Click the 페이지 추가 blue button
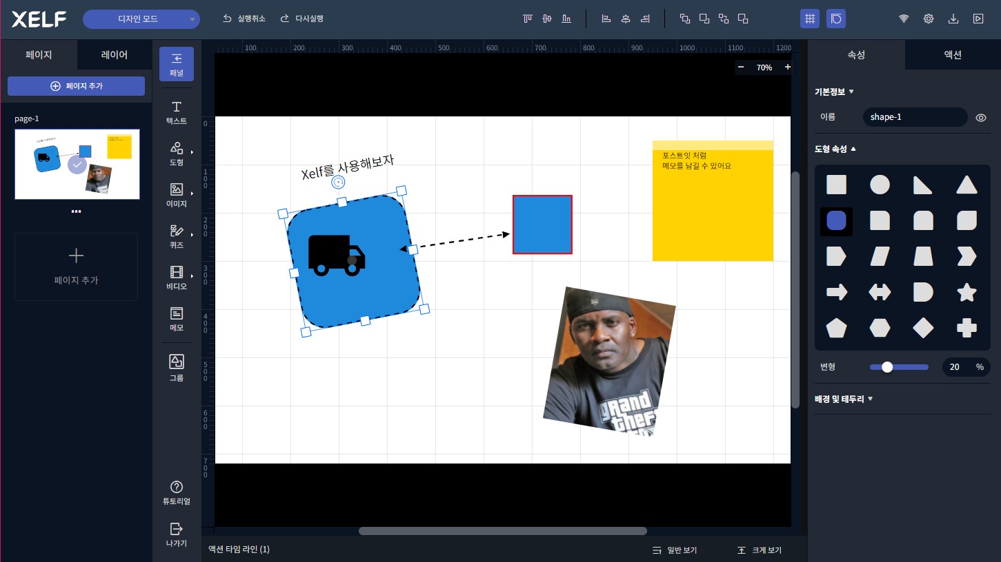This screenshot has width=1001, height=562. pyautogui.click(x=76, y=86)
